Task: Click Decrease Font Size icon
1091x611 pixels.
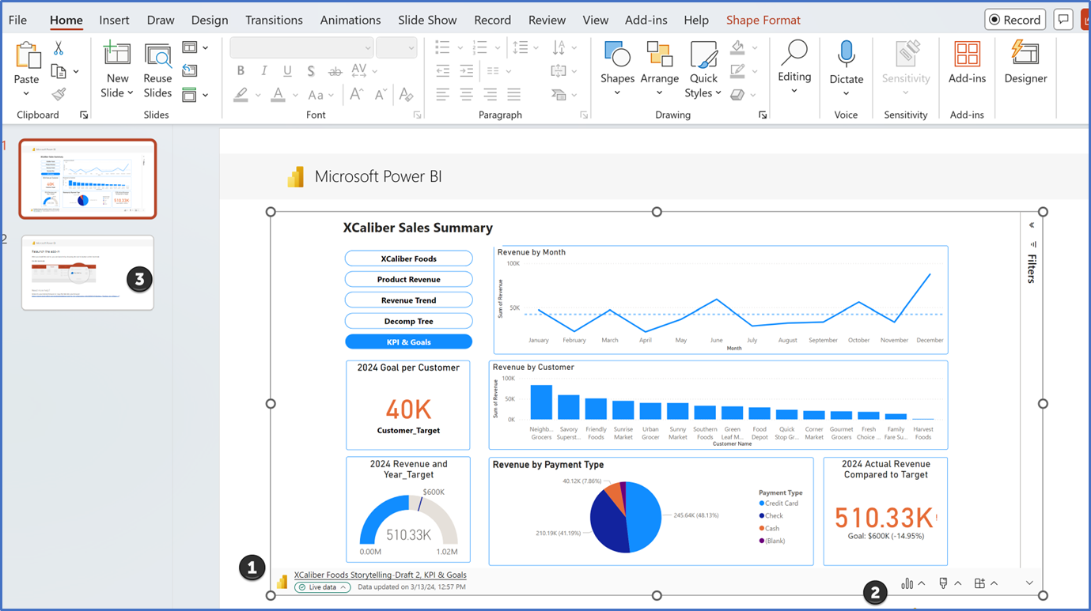Action: (381, 95)
